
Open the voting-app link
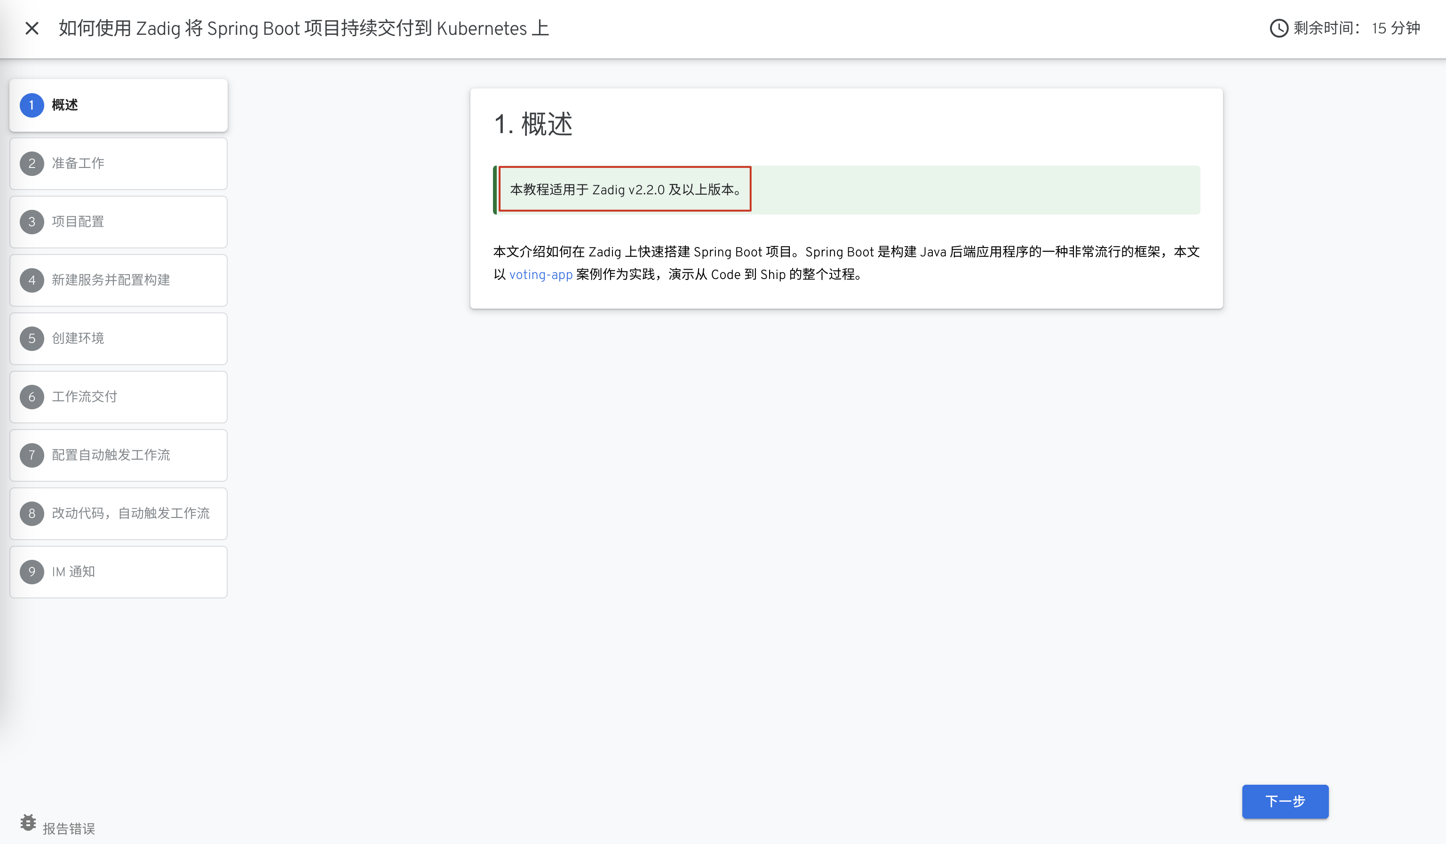coord(540,275)
